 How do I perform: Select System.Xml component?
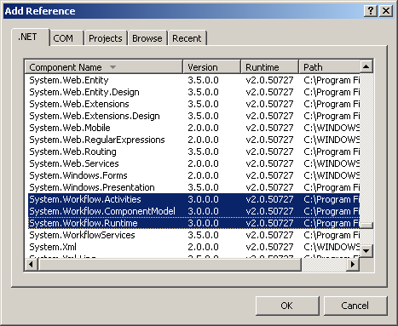[193, 247]
